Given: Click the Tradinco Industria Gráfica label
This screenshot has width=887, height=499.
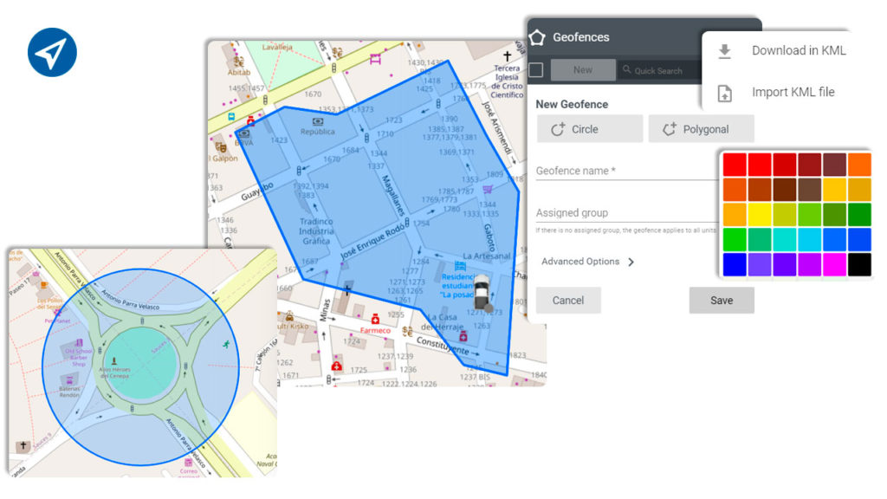Looking at the screenshot, I should pyautogui.click(x=316, y=231).
